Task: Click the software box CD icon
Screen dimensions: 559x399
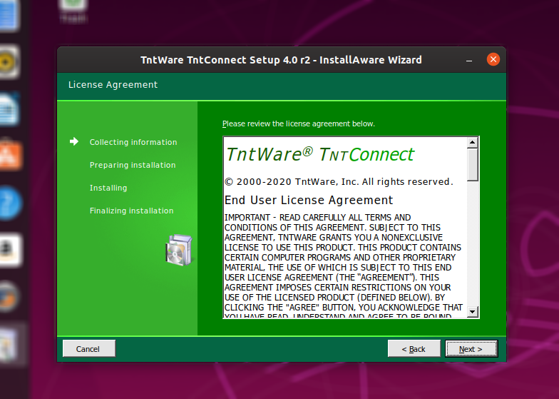Action: click(x=179, y=250)
